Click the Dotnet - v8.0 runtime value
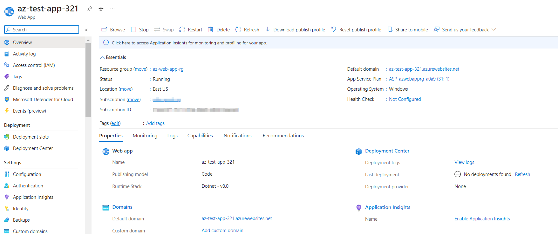Image resolution: width=558 pixels, height=234 pixels. coord(215,186)
